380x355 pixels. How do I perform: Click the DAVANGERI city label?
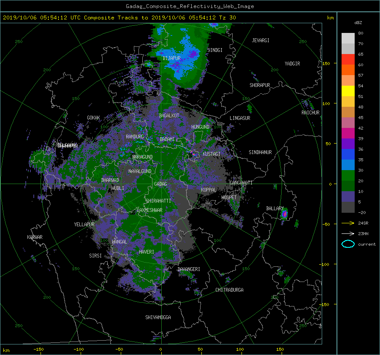(189, 269)
